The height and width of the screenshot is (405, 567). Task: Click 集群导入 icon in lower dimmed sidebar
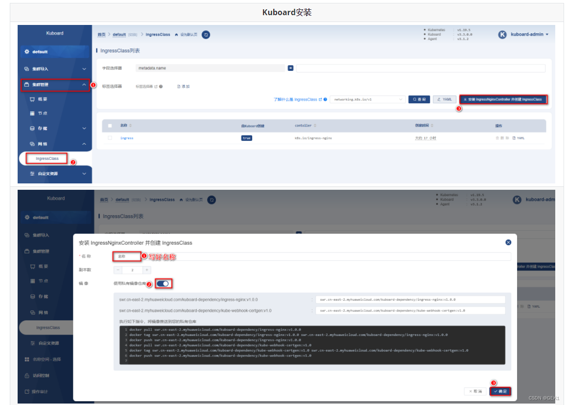(x=27, y=235)
